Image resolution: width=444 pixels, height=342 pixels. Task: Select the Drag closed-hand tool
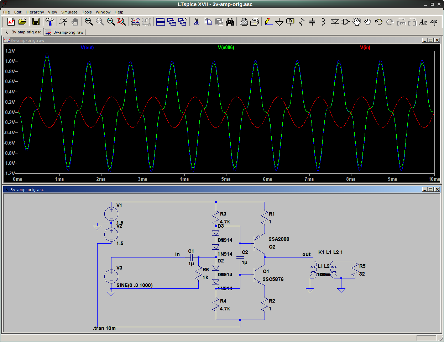point(368,22)
